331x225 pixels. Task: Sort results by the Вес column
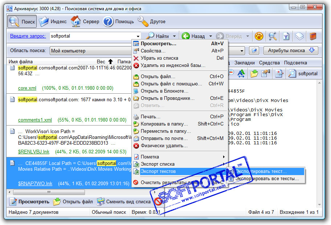(97, 61)
